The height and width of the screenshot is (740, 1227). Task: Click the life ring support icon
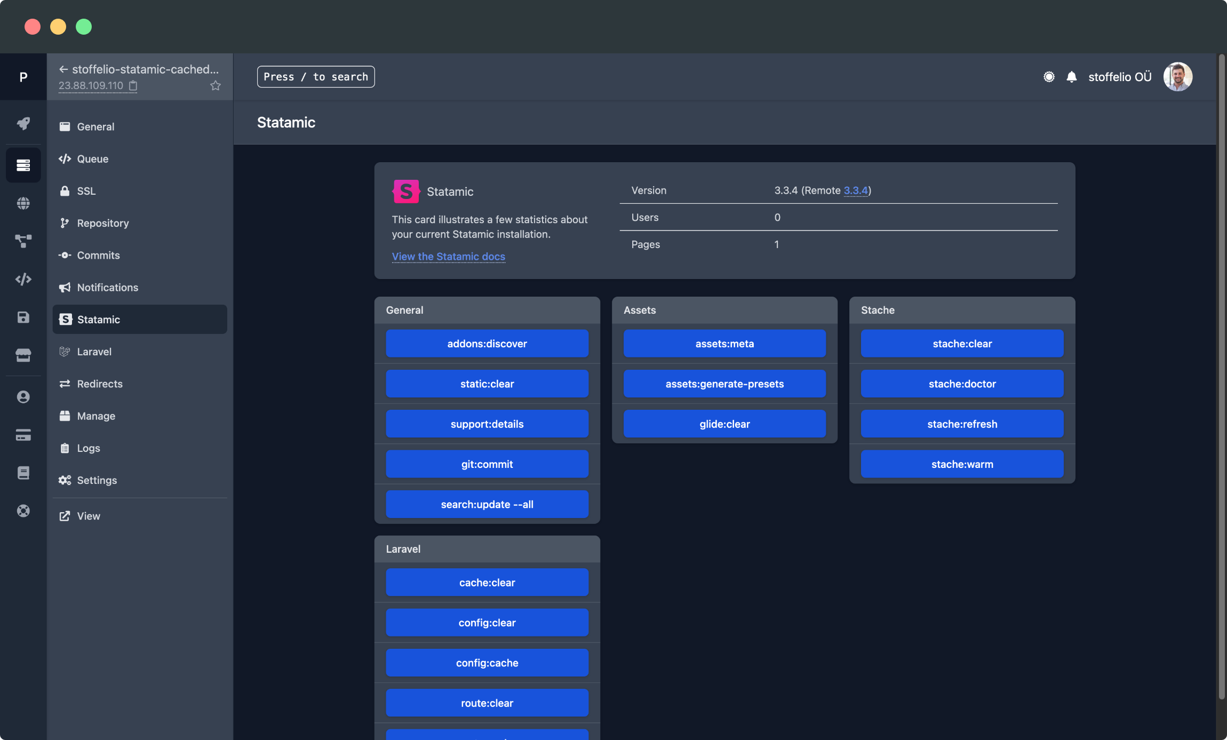click(x=23, y=511)
